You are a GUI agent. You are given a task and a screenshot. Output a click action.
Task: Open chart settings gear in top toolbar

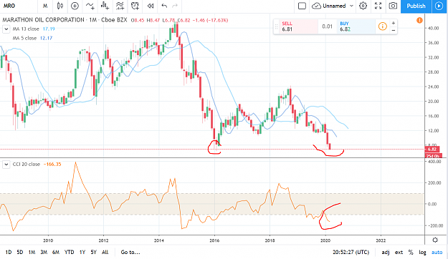pos(363,6)
